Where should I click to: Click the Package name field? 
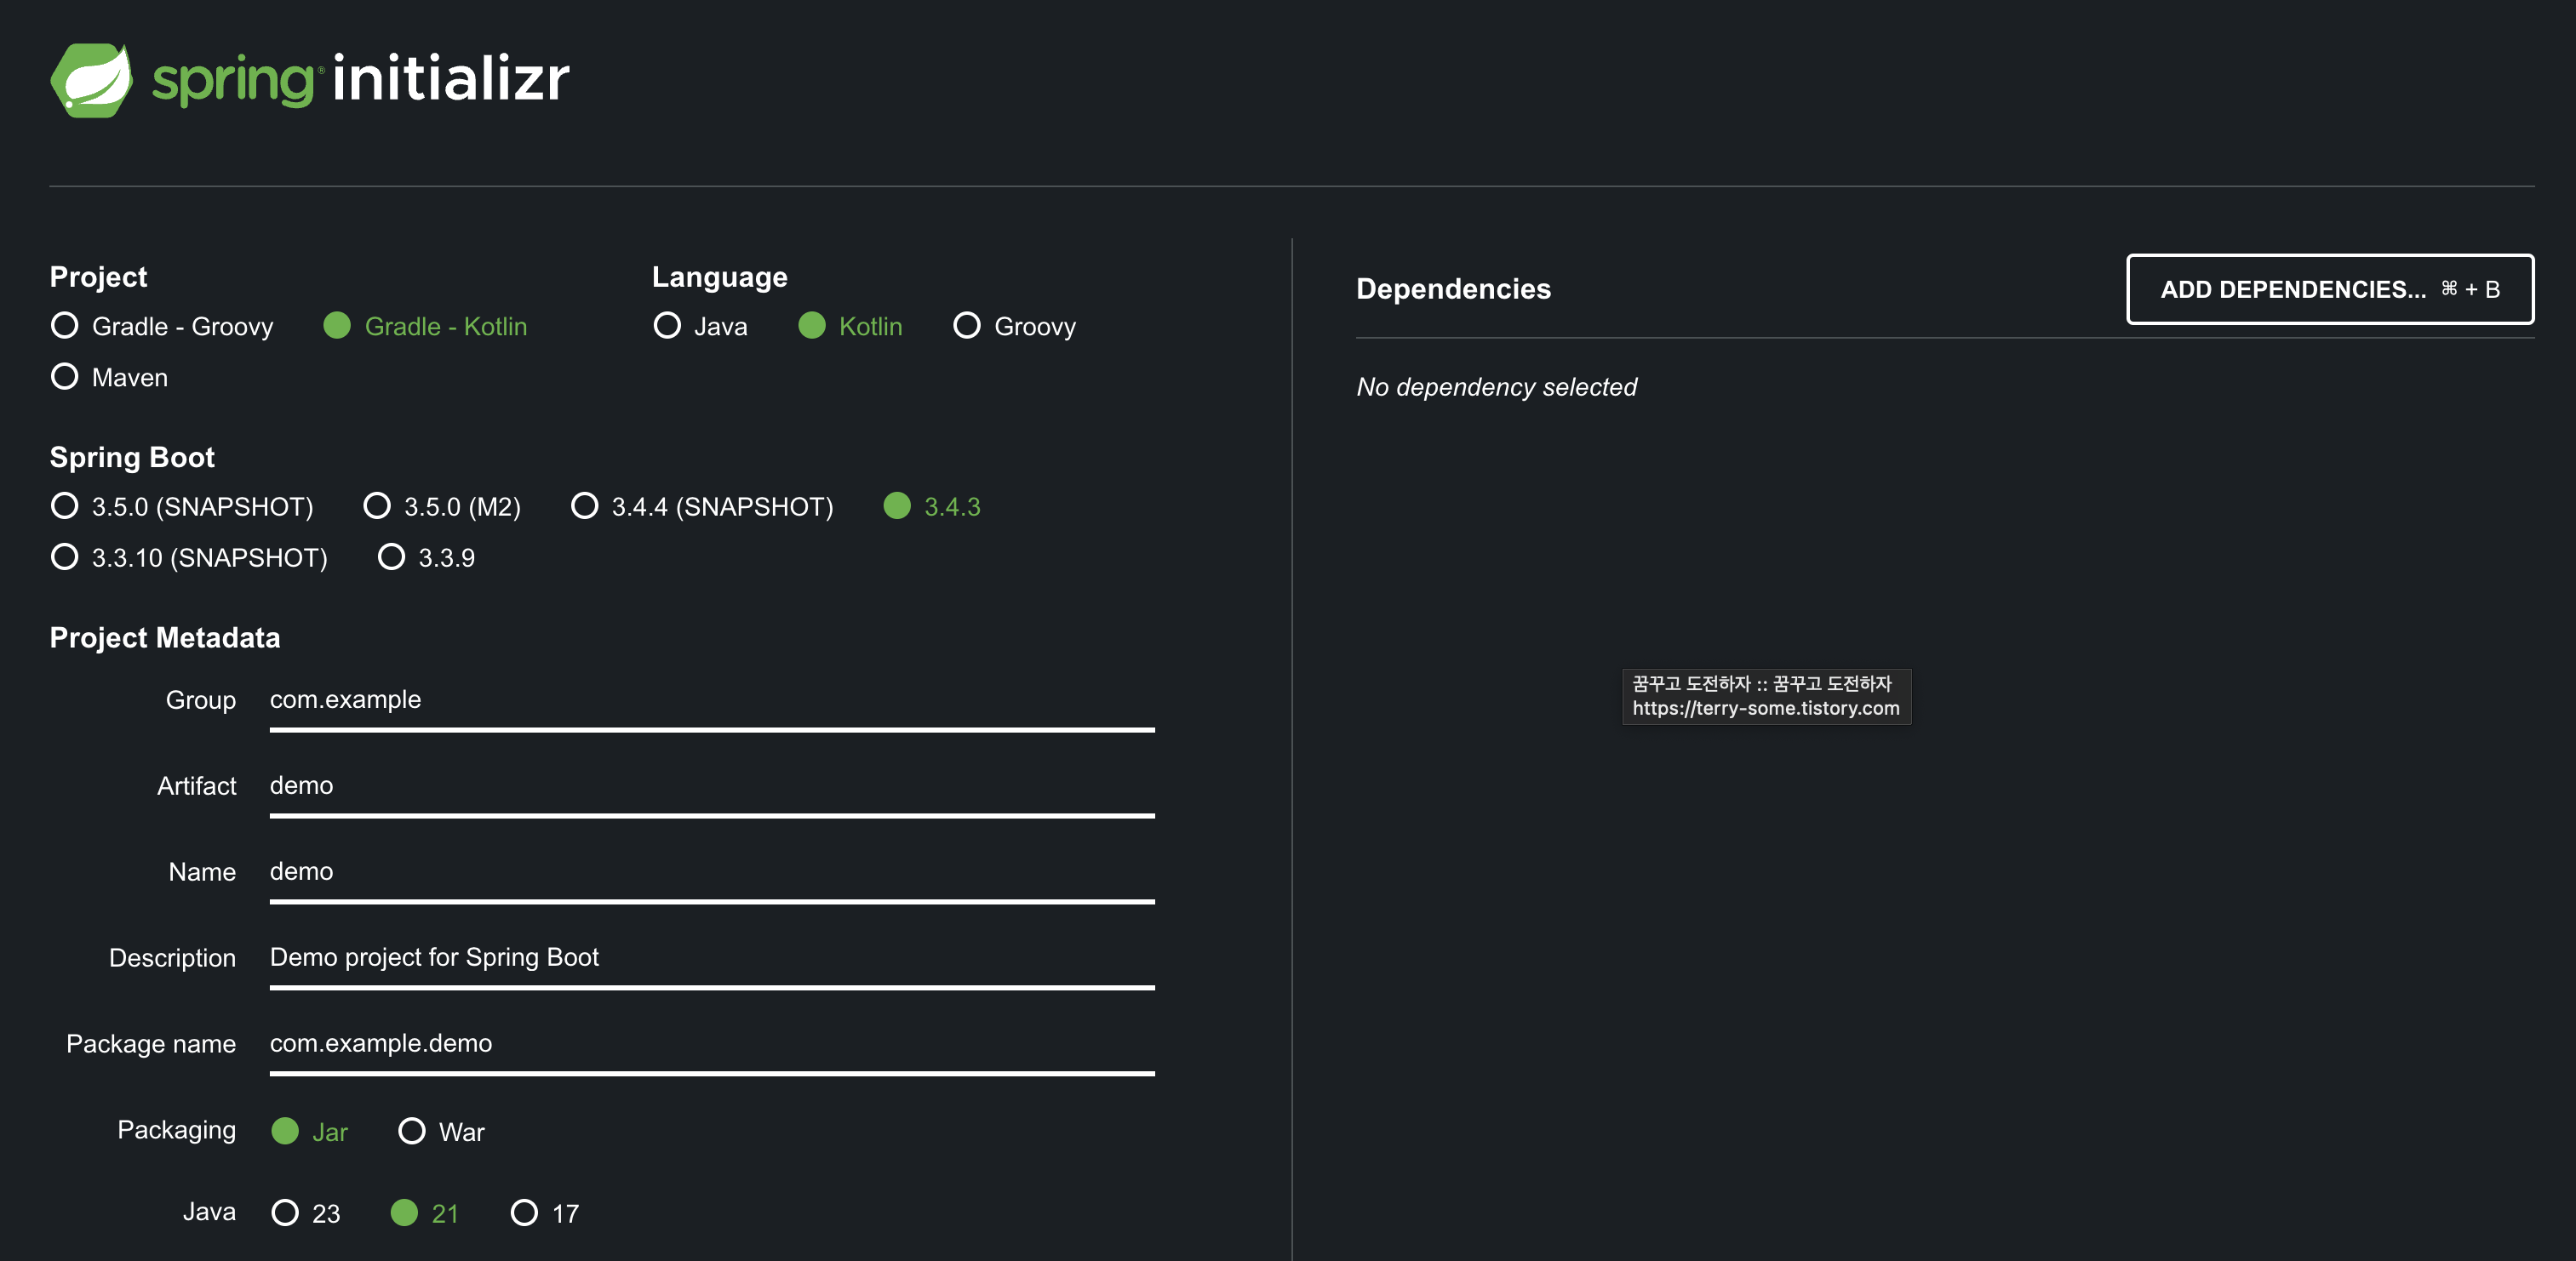(x=711, y=1044)
